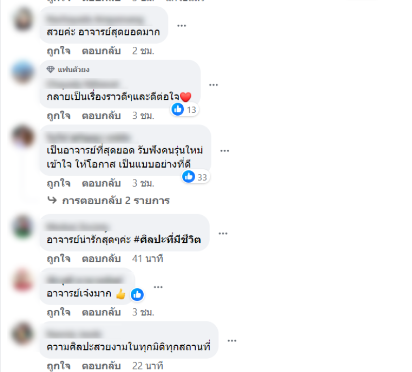This screenshot has height=372, width=412.
Task: Like the 'อาจารย์น่ารักสุดๆค่ะ' comment
Action: [59, 259]
